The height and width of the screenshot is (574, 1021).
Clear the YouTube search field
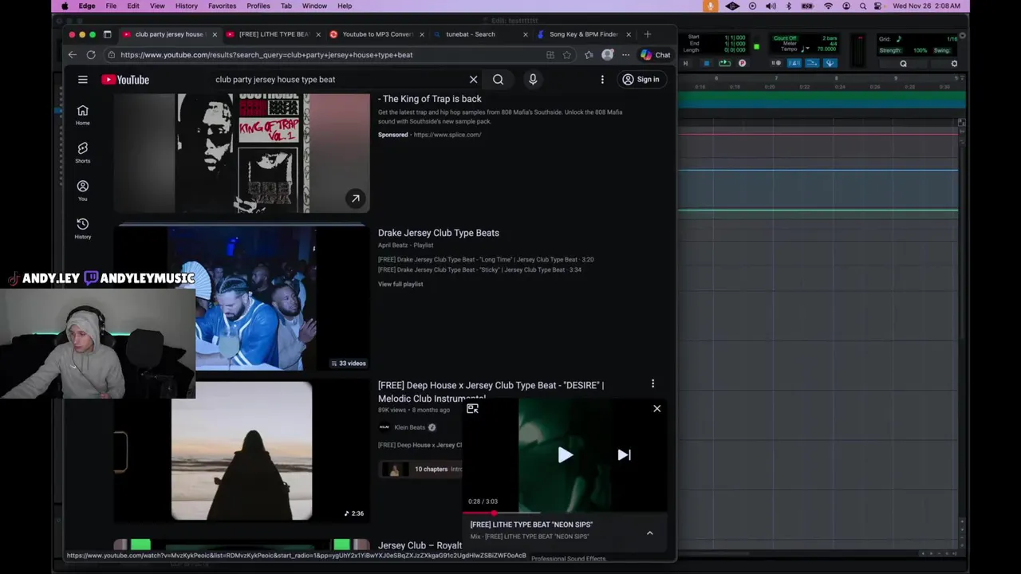point(473,80)
